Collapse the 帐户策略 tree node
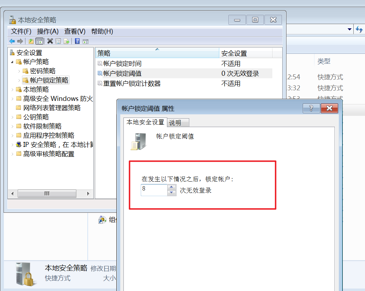 tap(12, 62)
